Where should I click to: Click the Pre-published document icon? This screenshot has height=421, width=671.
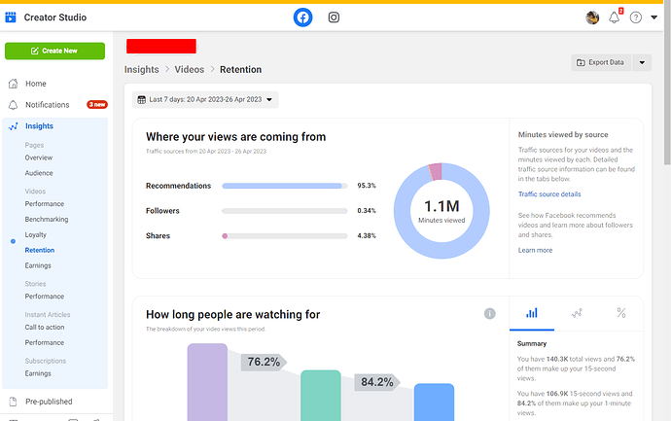click(14, 402)
